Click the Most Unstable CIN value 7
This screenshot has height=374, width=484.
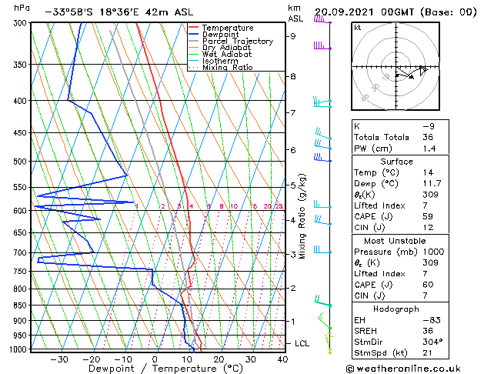426,296
